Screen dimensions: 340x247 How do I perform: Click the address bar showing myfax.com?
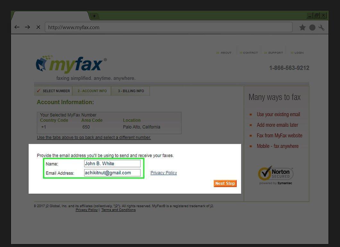(168, 27)
